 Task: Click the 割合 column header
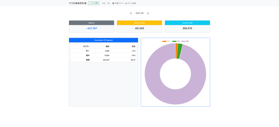click(x=123, y=46)
